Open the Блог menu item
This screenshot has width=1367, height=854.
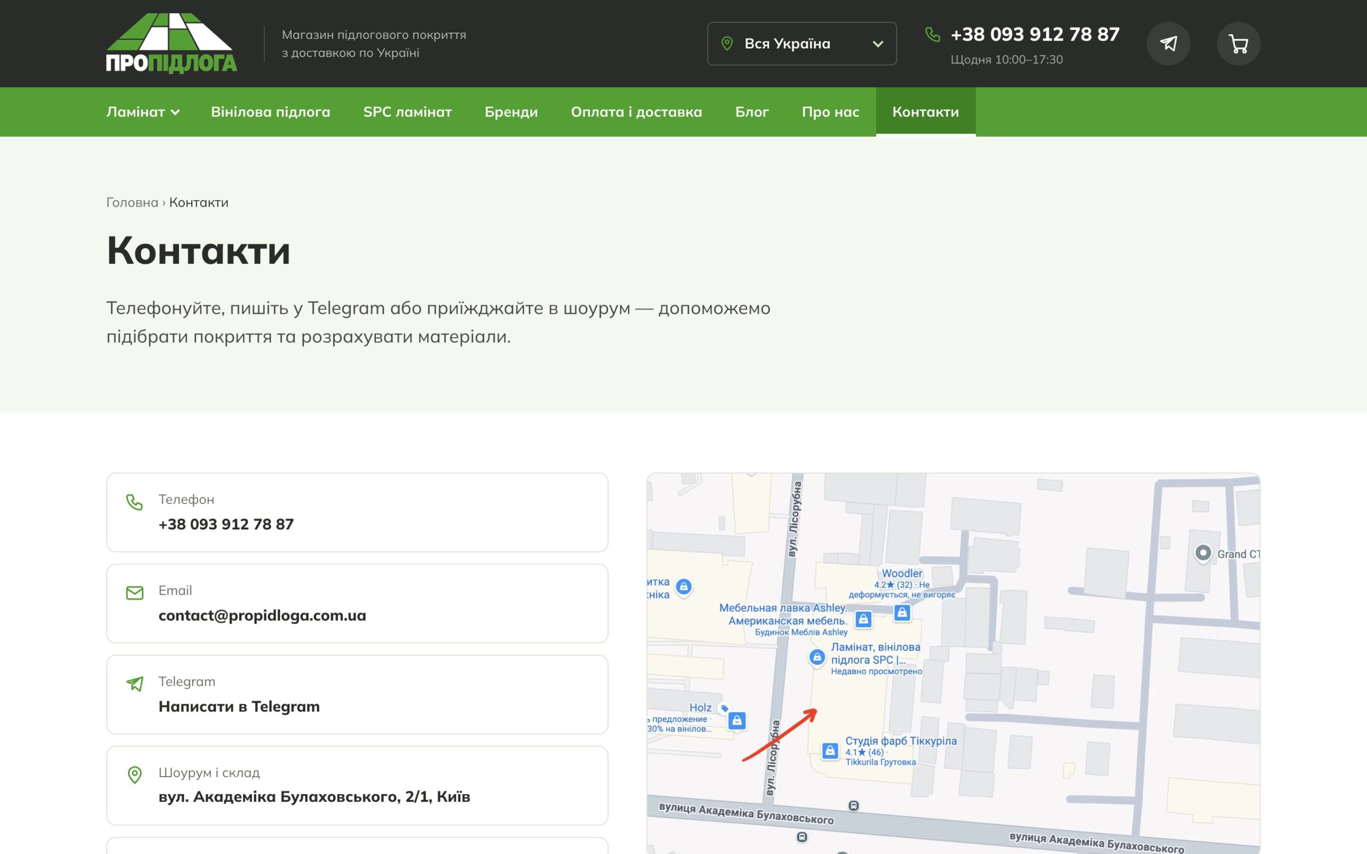point(752,112)
